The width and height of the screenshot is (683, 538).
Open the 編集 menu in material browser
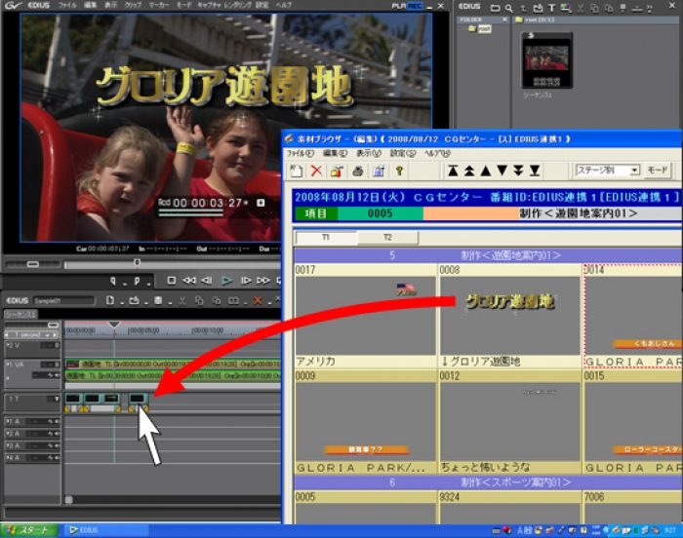[x=335, y=154]
